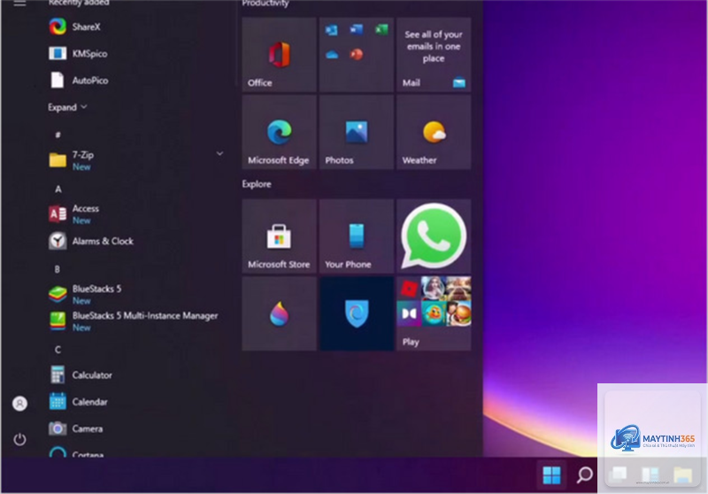Launch the WhatsApp tile
The width and height of the screenshot is (708, 494).
click(434, 236)
